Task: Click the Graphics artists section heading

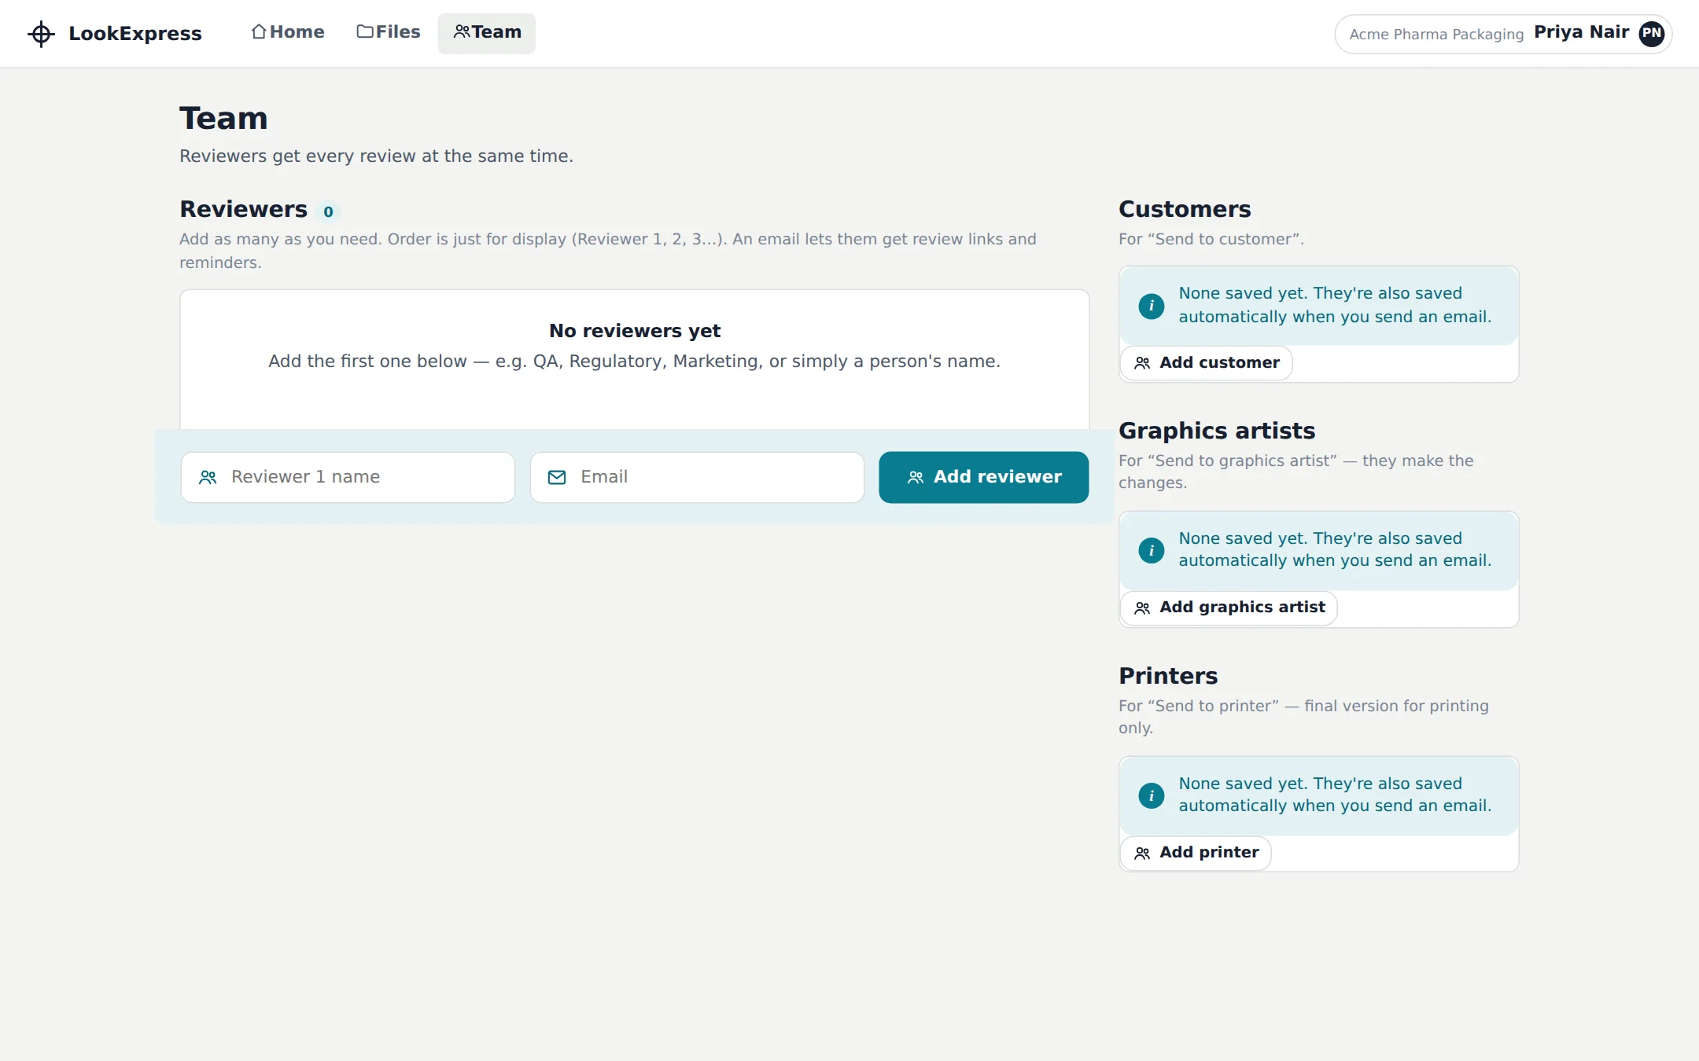Action: [1217, 431]
